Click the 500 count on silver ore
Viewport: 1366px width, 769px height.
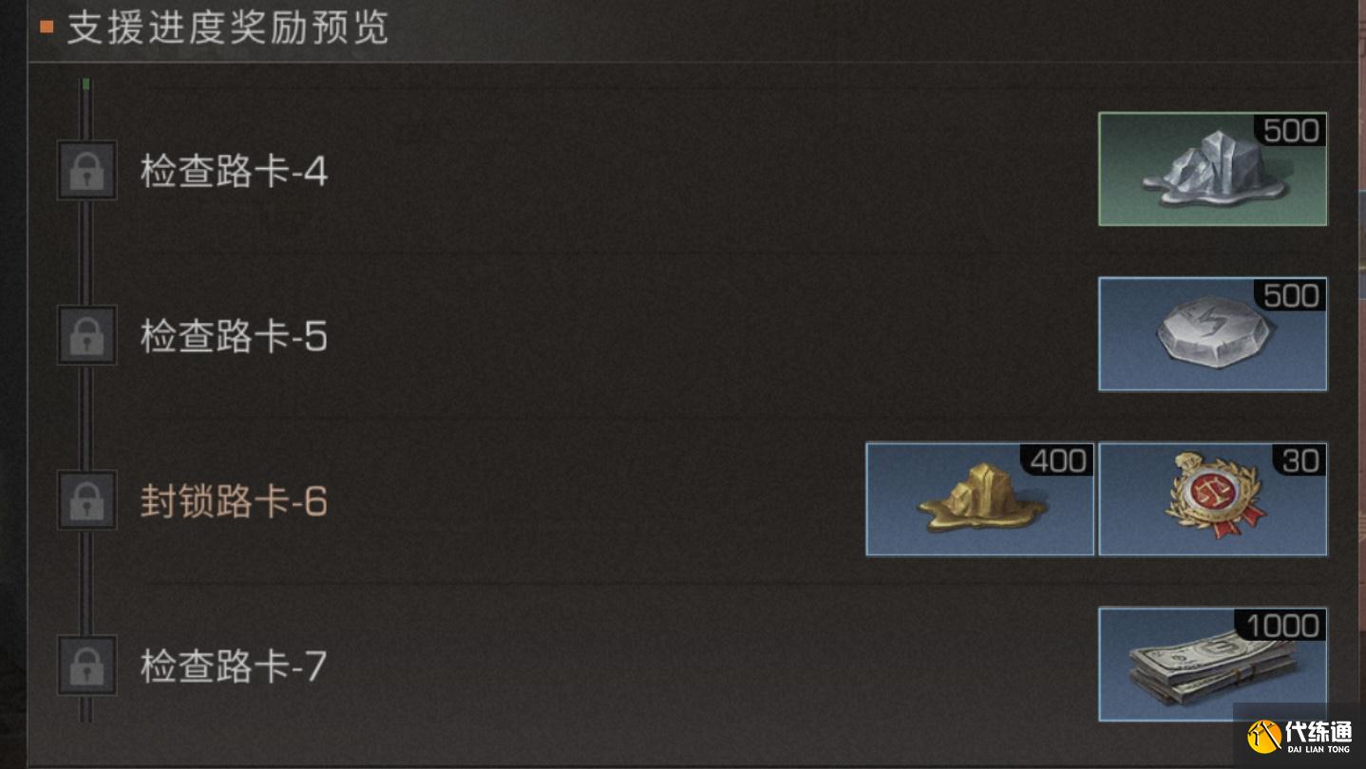pyautogui.click(x=1291, y=131)
